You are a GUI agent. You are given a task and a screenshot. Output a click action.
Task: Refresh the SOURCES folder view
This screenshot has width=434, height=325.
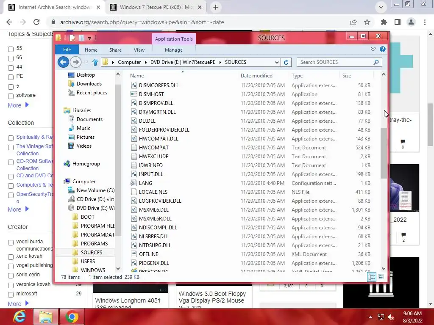pyautogui.click(x=286, y=62)
